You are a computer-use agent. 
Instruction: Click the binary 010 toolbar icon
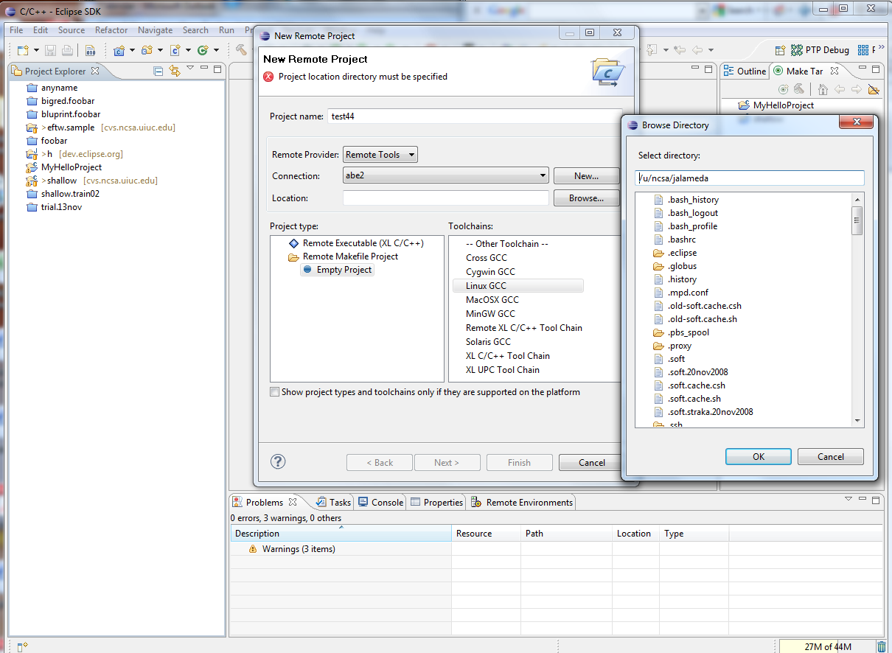(x=90, y=50)
